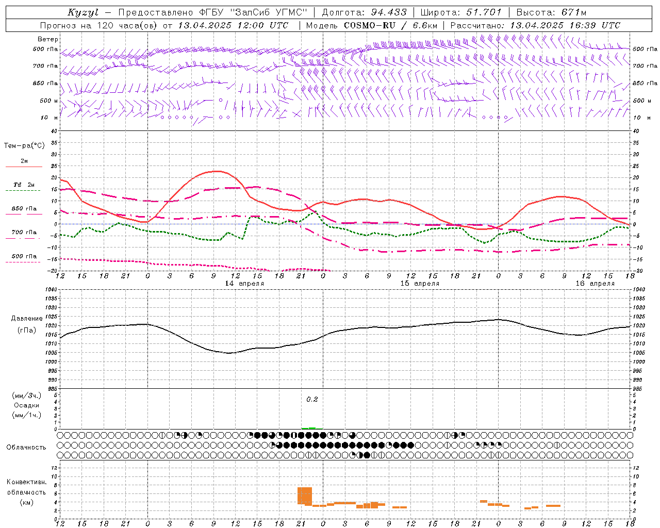Click the '2м' temperature legend entry
Viewport: 660px width, 528px height.
(x=24, y=161)
